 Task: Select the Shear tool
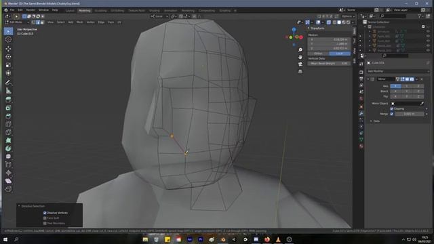click(x=8, y=181)
